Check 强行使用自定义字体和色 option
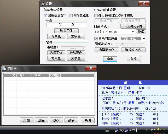 click(x=96, y=15)
